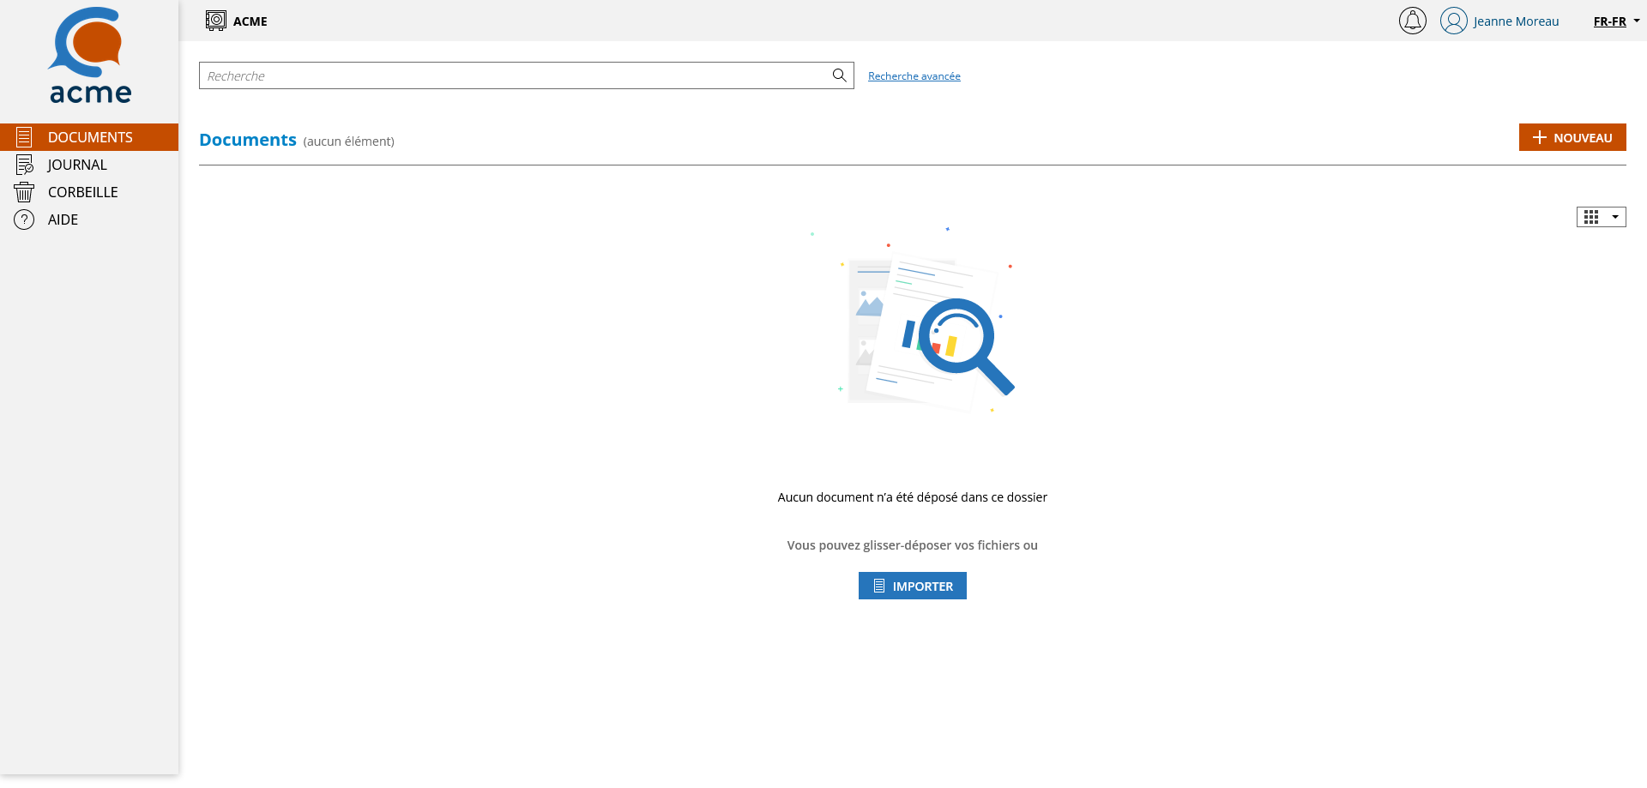Click the IMPORTER button
The image size is (1647, 788).
click(912, 586)
